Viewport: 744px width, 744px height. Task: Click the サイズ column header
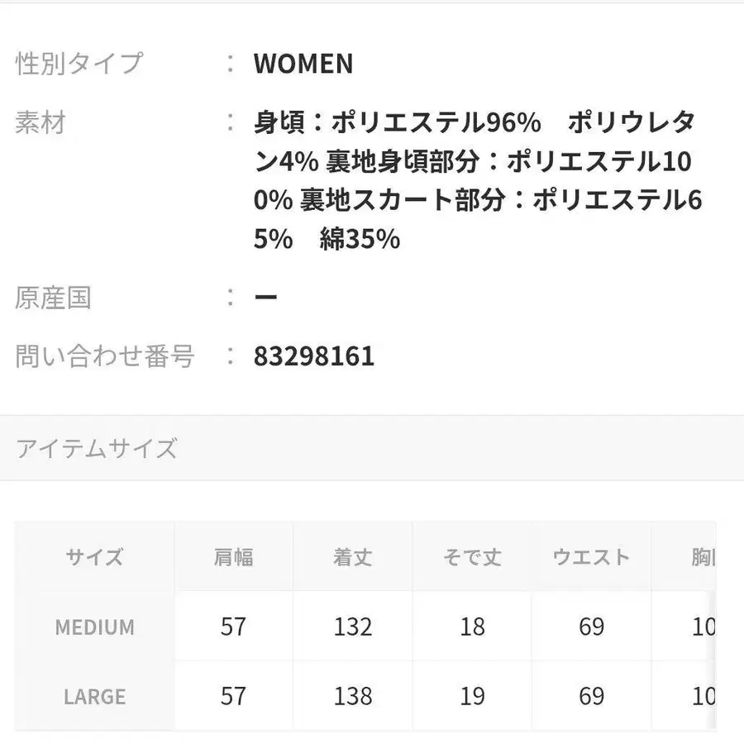click(x=95, y=556)
